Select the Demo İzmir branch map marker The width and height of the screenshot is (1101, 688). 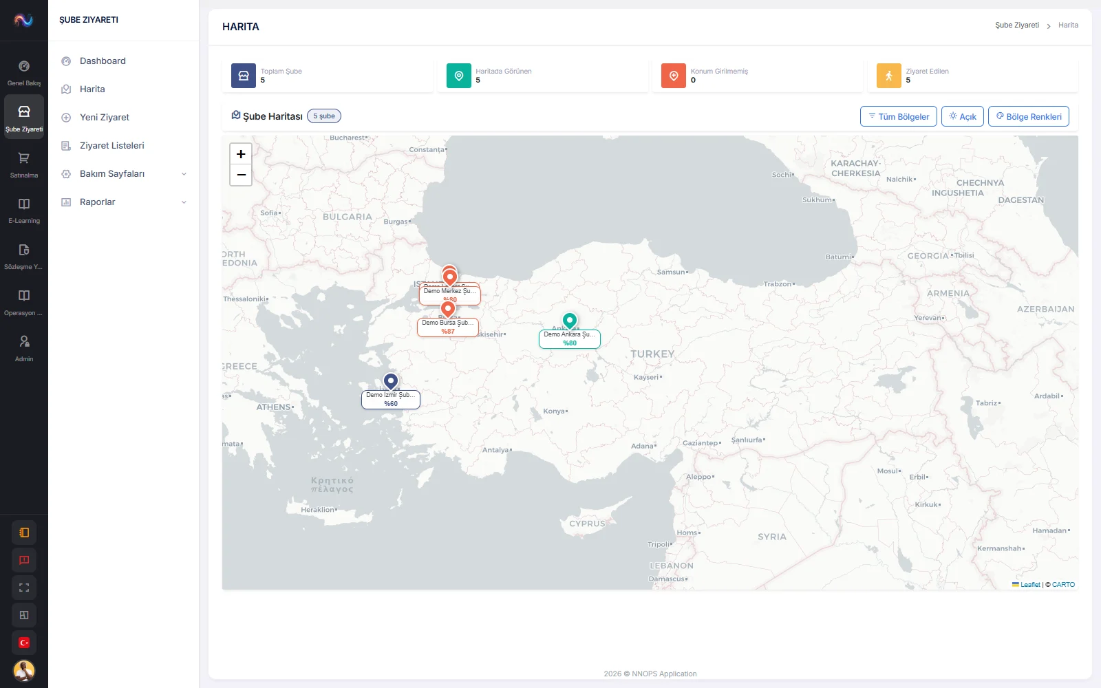point(391,381)
